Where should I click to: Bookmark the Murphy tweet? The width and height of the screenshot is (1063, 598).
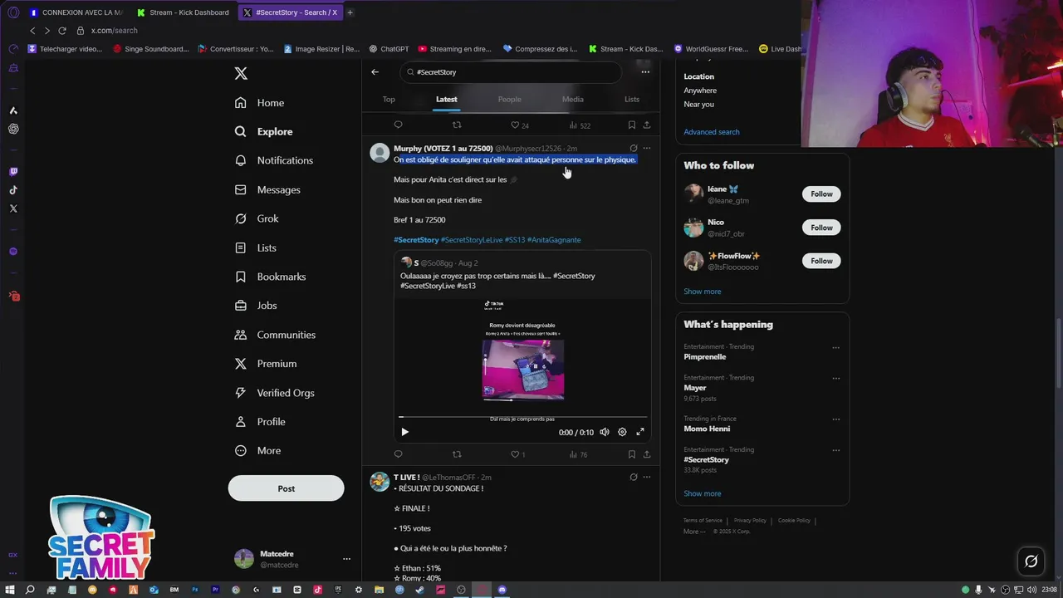(632, 454)
